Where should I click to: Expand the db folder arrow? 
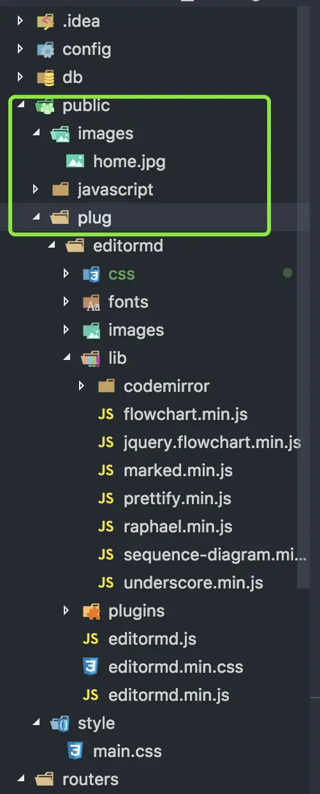point(22,78)
